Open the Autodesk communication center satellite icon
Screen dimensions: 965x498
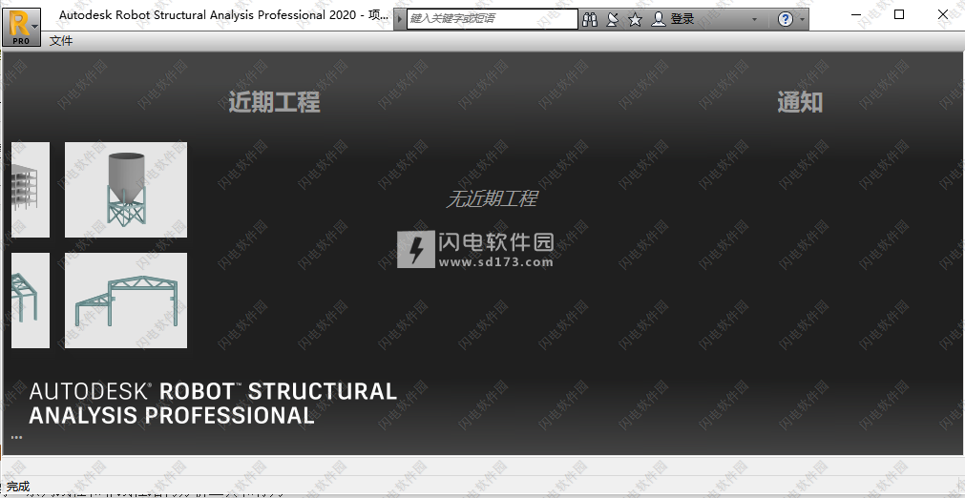click(x=612, y=19)
